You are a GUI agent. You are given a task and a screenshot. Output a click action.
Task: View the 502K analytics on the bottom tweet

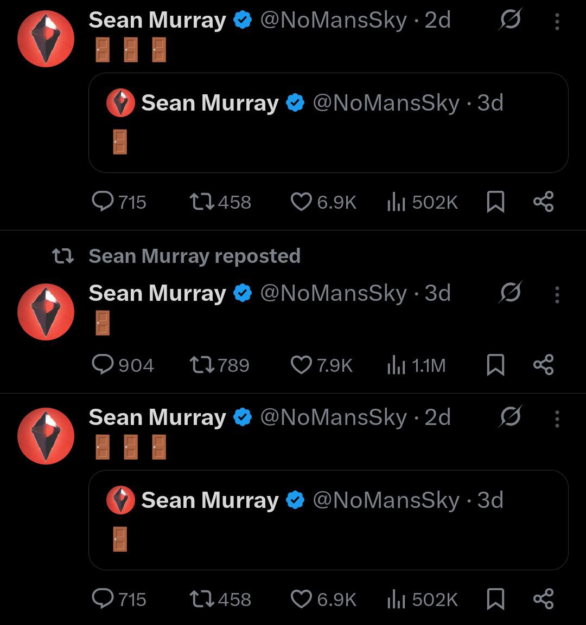[x=396, y=600]
